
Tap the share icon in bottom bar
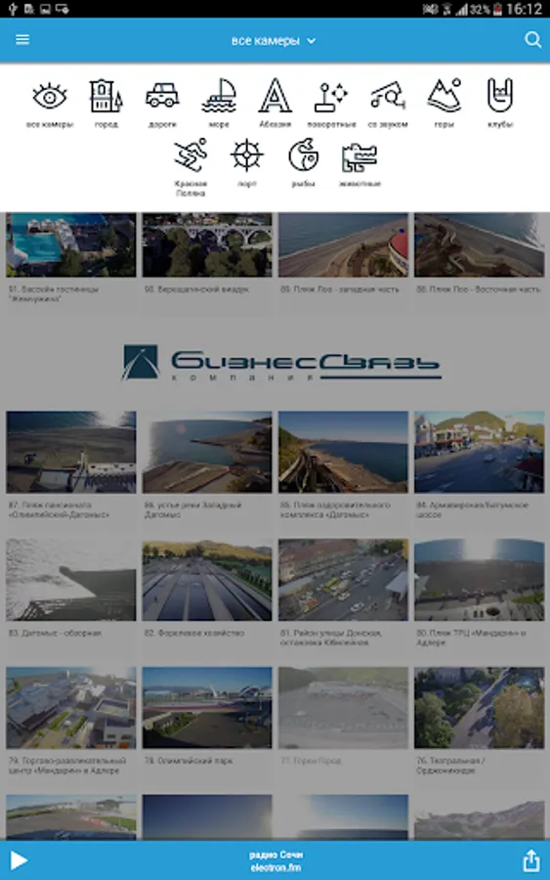click(x=530, y=859)
